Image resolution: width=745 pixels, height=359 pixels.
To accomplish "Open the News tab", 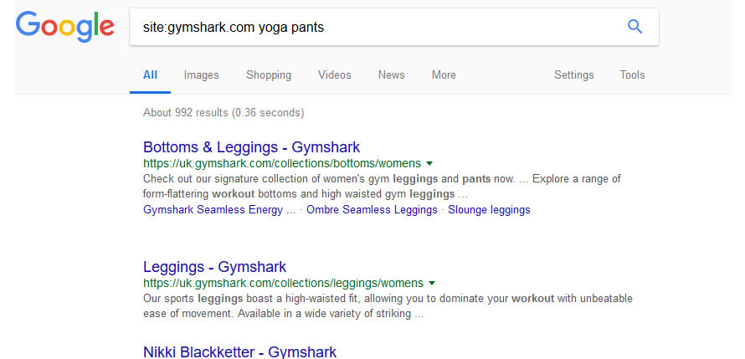I will [x=392, y=75].
